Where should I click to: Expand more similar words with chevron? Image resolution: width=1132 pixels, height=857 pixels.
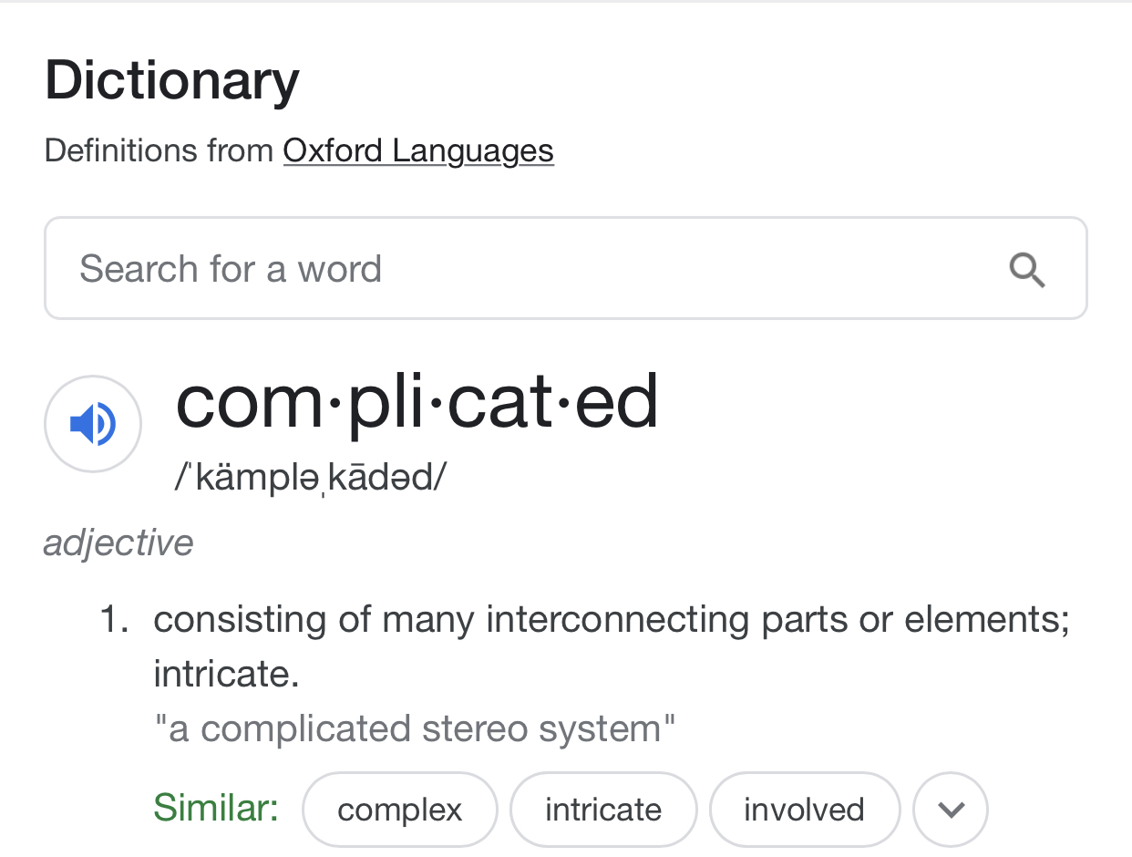951,810
